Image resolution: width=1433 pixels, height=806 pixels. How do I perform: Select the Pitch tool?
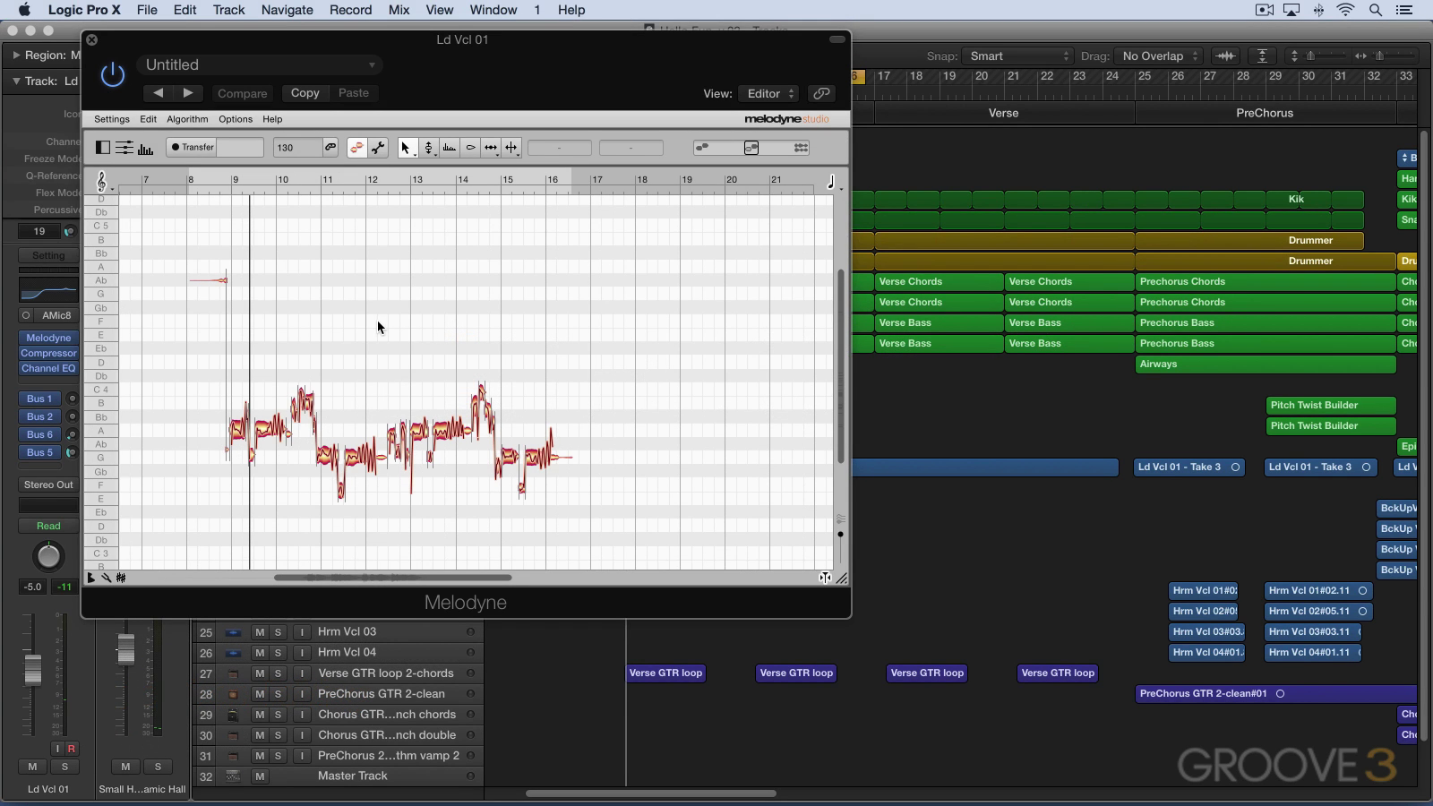point(429,148)
